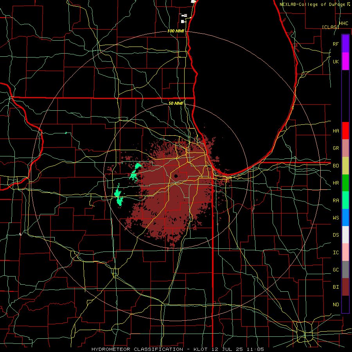
Task: Pick the RA light green legend swatch
Action: (x=345, y=200)
